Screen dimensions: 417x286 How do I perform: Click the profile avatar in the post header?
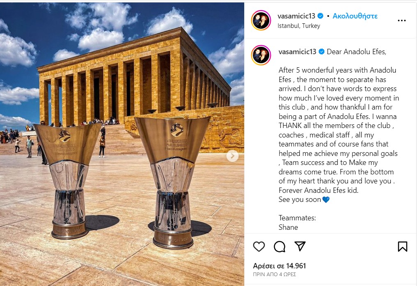[x=261, y=21]
